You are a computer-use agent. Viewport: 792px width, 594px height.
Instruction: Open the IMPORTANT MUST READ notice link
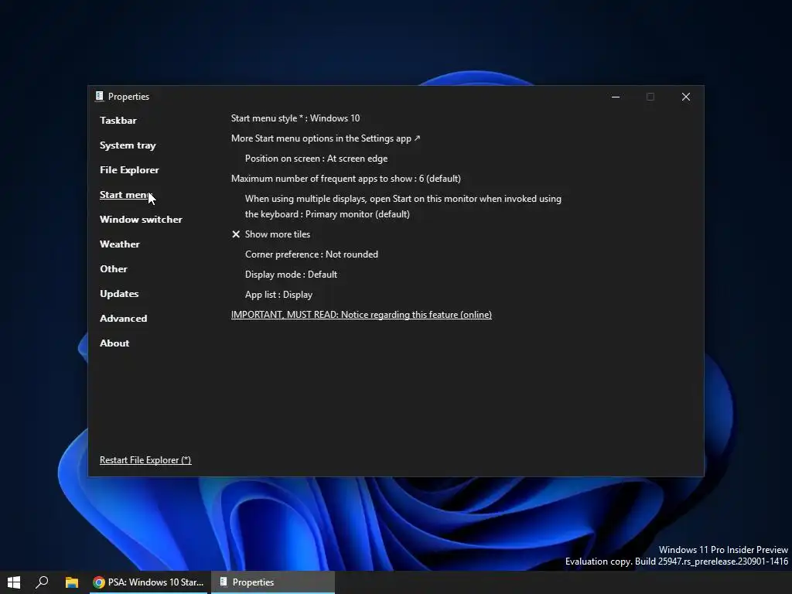coord(361,315)
